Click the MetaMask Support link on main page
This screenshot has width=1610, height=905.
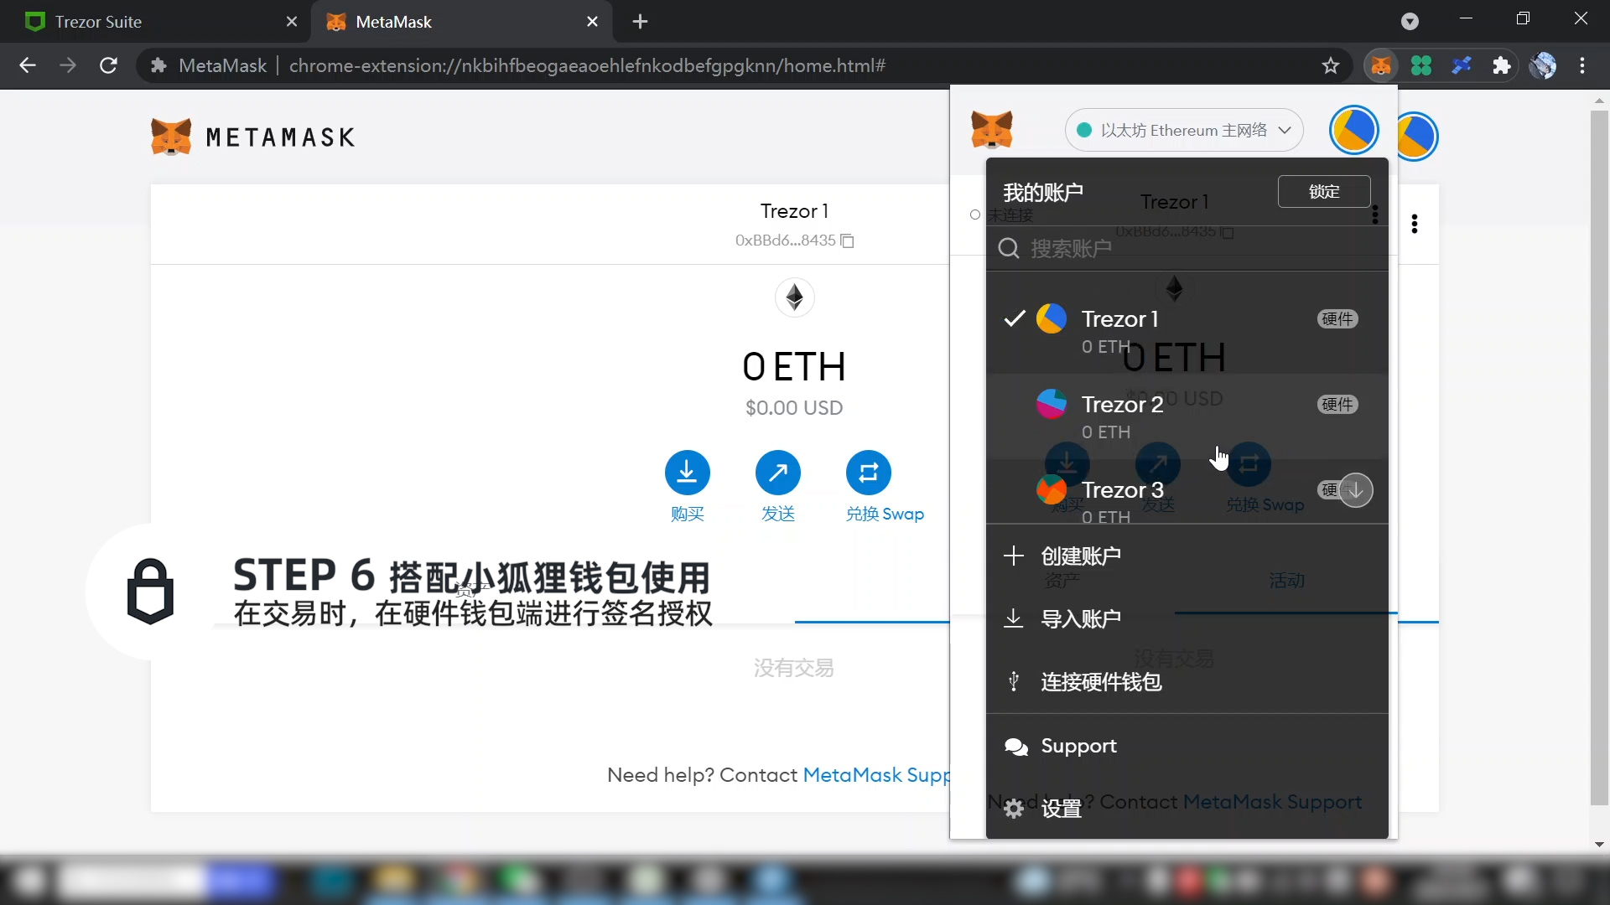[x=876, y=775]
